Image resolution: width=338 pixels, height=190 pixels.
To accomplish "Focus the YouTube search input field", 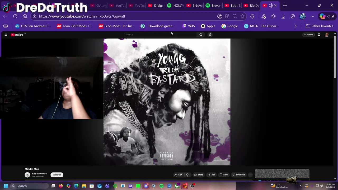I will click(x=160, y=35).
